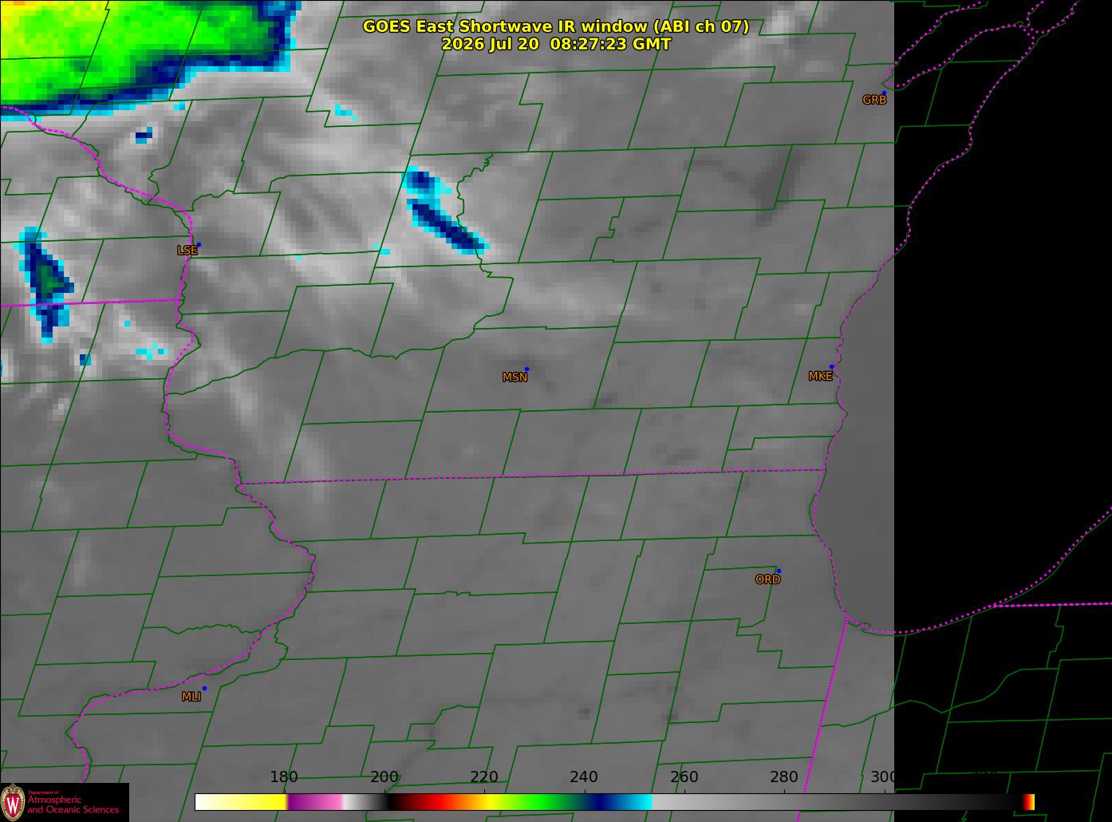
Task: Click the timestamp 2026 Jul 20 08:27:23 GMT
Action: point(556,44)
